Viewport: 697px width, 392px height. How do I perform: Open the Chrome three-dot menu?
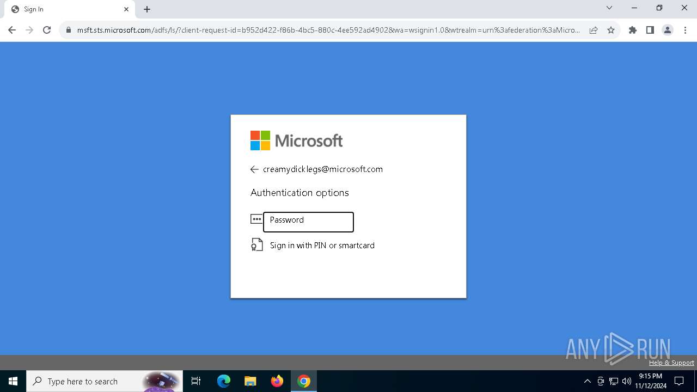tap(685, 30)
